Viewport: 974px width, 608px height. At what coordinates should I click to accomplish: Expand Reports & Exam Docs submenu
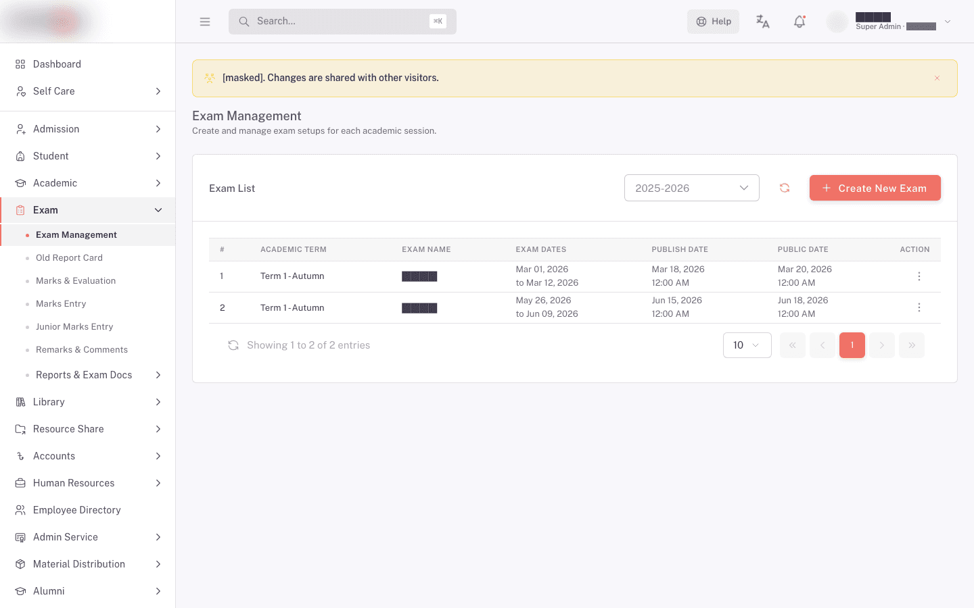coord(88,375)
